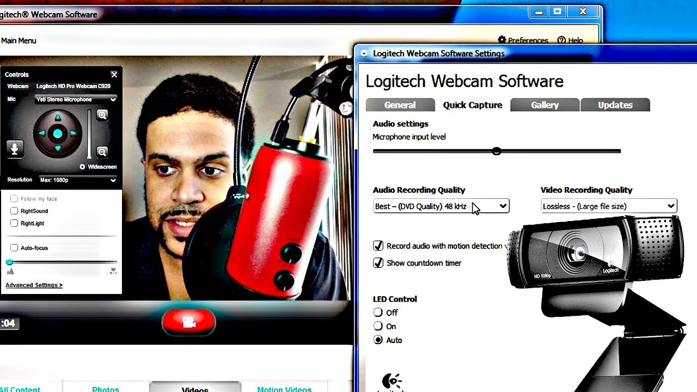Viewport: 697px width, 392px height.
Task: Set LED Control to On
Action: [x=378, y=326]
